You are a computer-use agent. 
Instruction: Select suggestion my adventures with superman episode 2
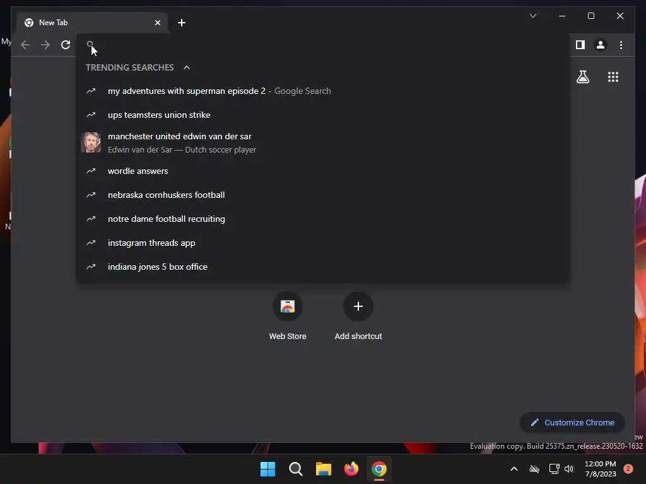tap(323, 91)
